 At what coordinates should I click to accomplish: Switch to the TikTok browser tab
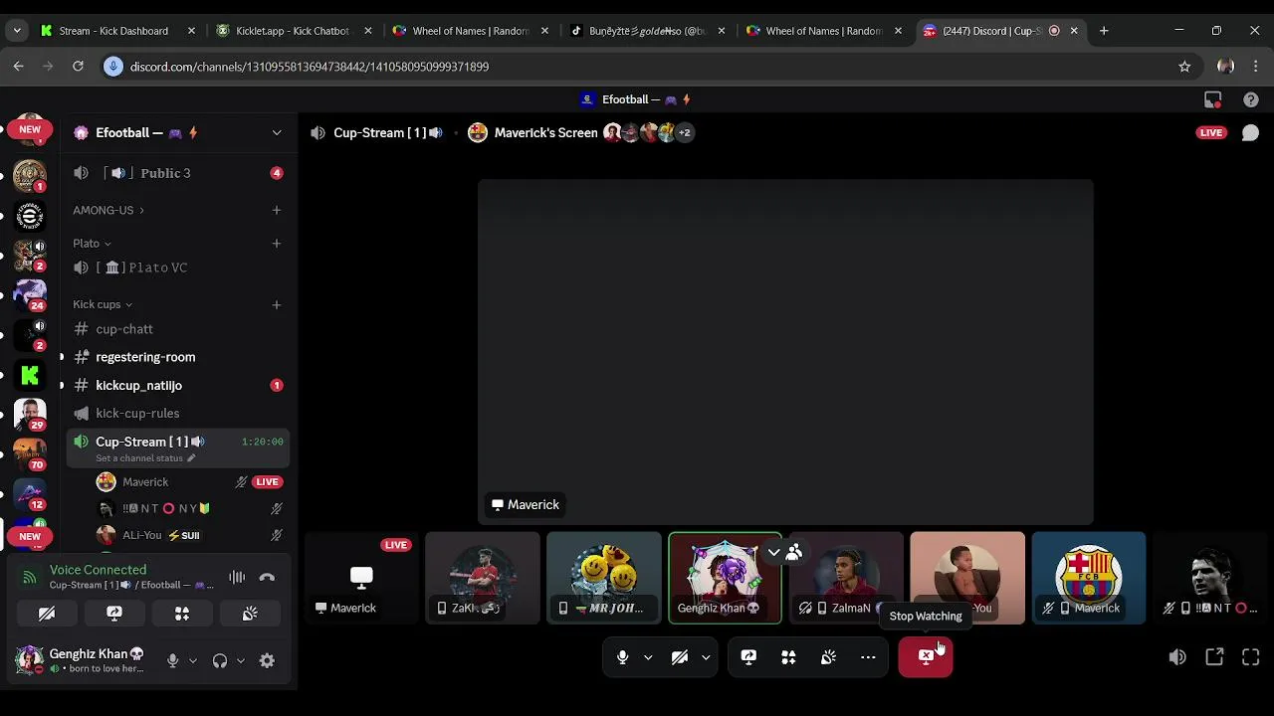(648, 31)
